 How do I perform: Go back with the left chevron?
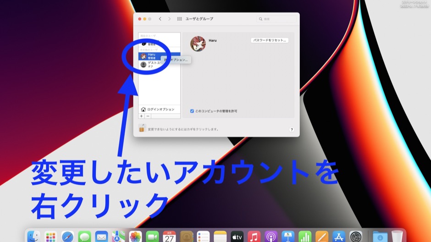point(160,19)
